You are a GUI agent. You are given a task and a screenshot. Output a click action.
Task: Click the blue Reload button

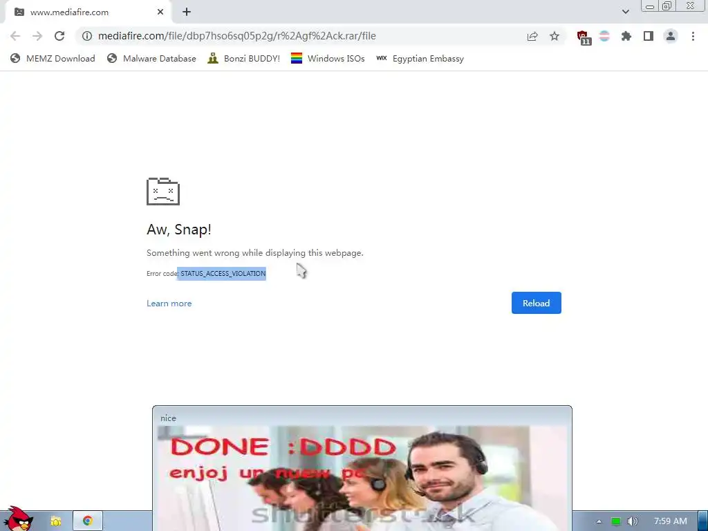pos(536,303)
